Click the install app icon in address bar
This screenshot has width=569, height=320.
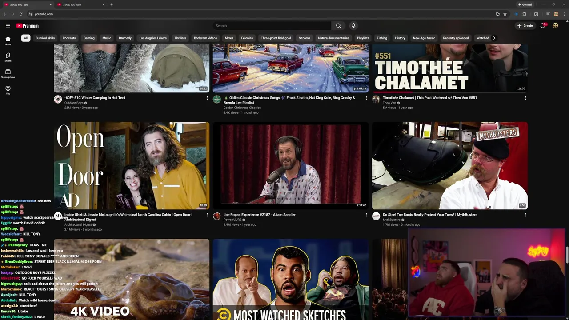coord(497,14)
